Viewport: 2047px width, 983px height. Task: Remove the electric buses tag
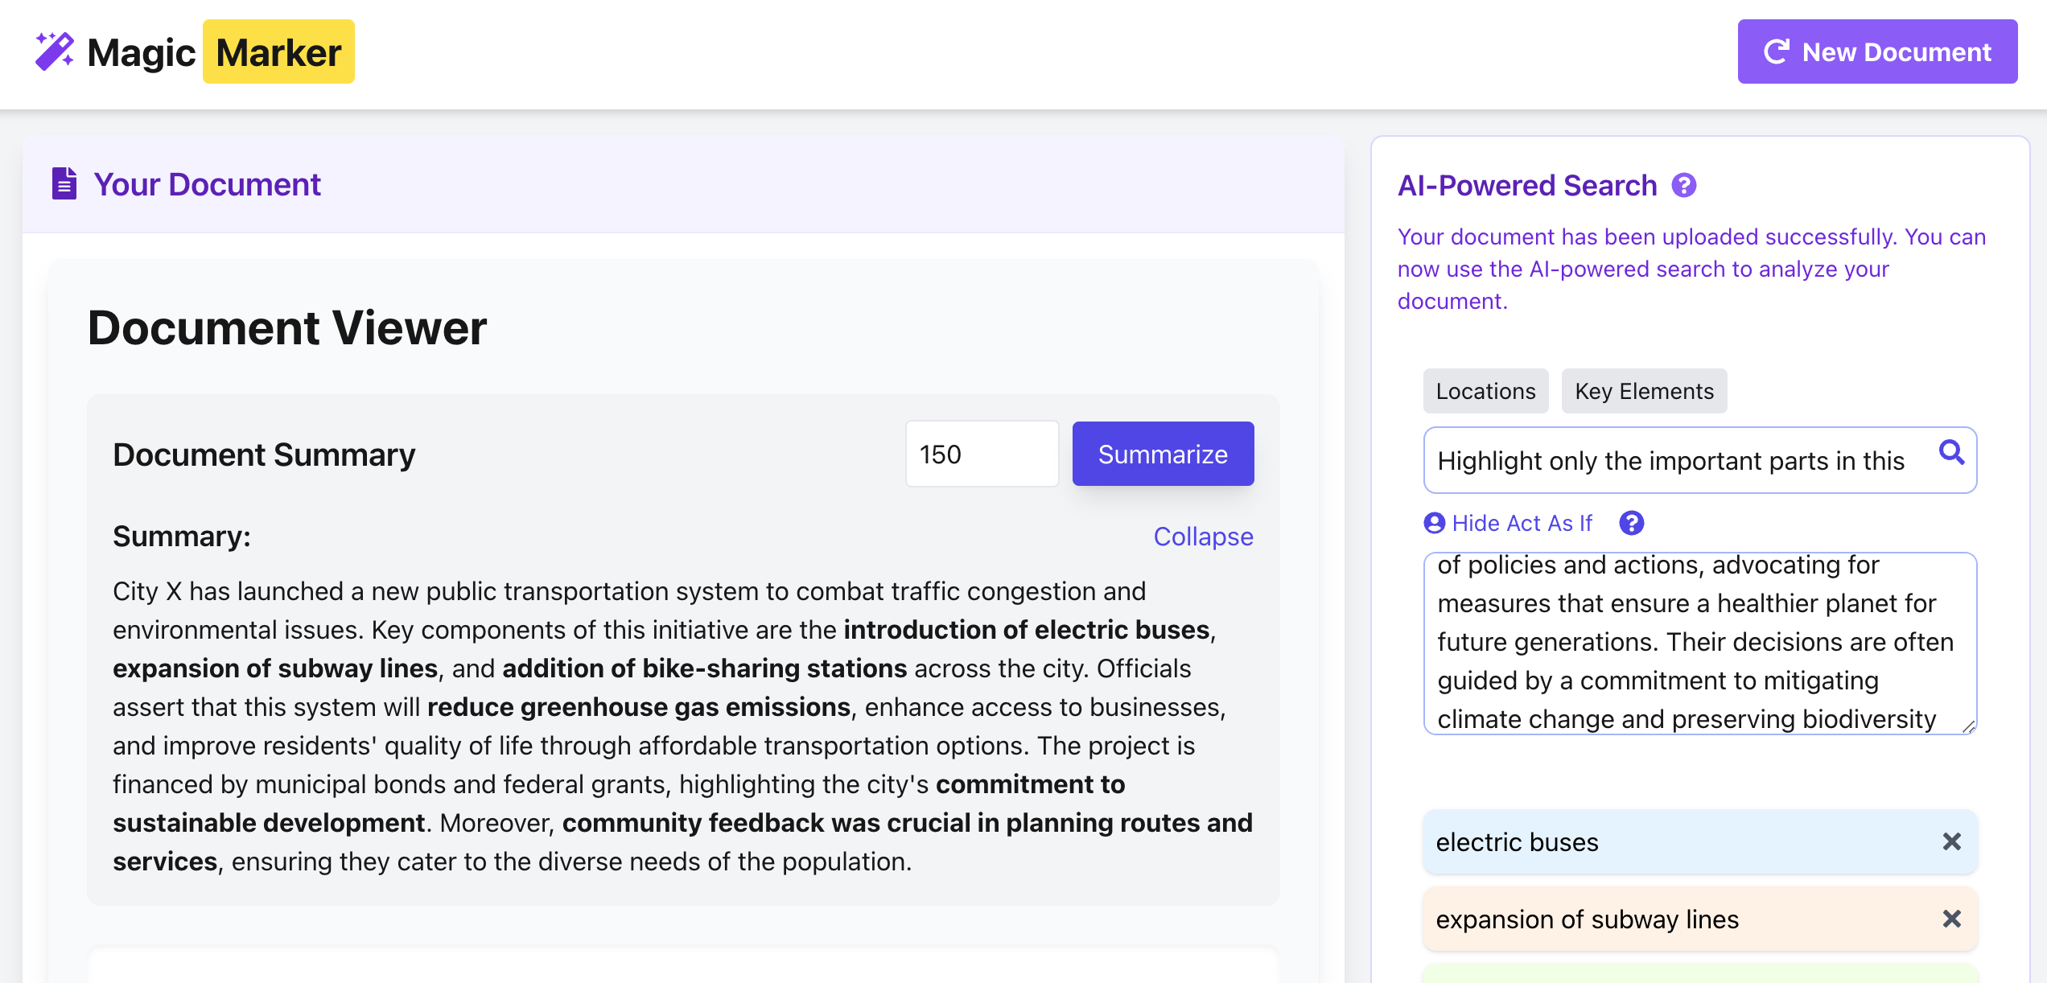click(1951, 841)
